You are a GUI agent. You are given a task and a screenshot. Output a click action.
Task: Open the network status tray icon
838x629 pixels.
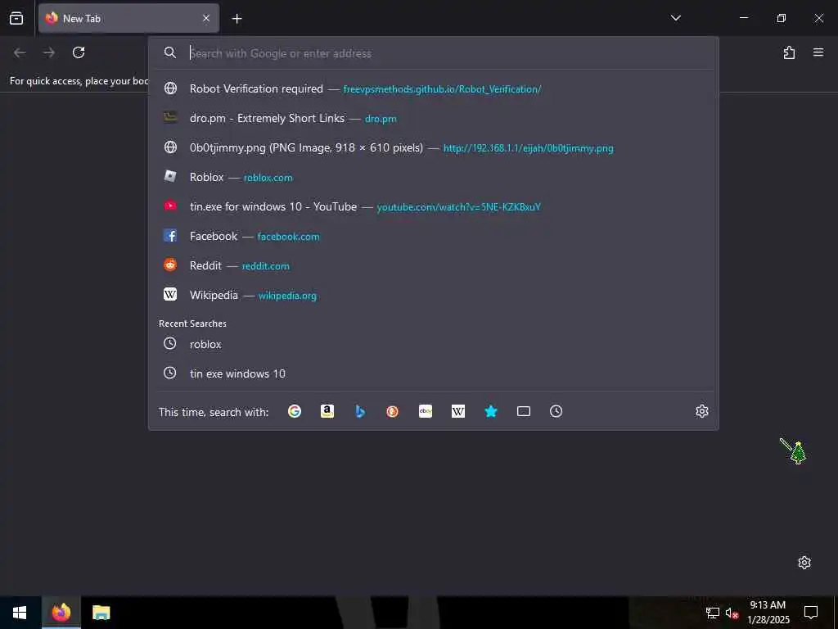[713, 613]
